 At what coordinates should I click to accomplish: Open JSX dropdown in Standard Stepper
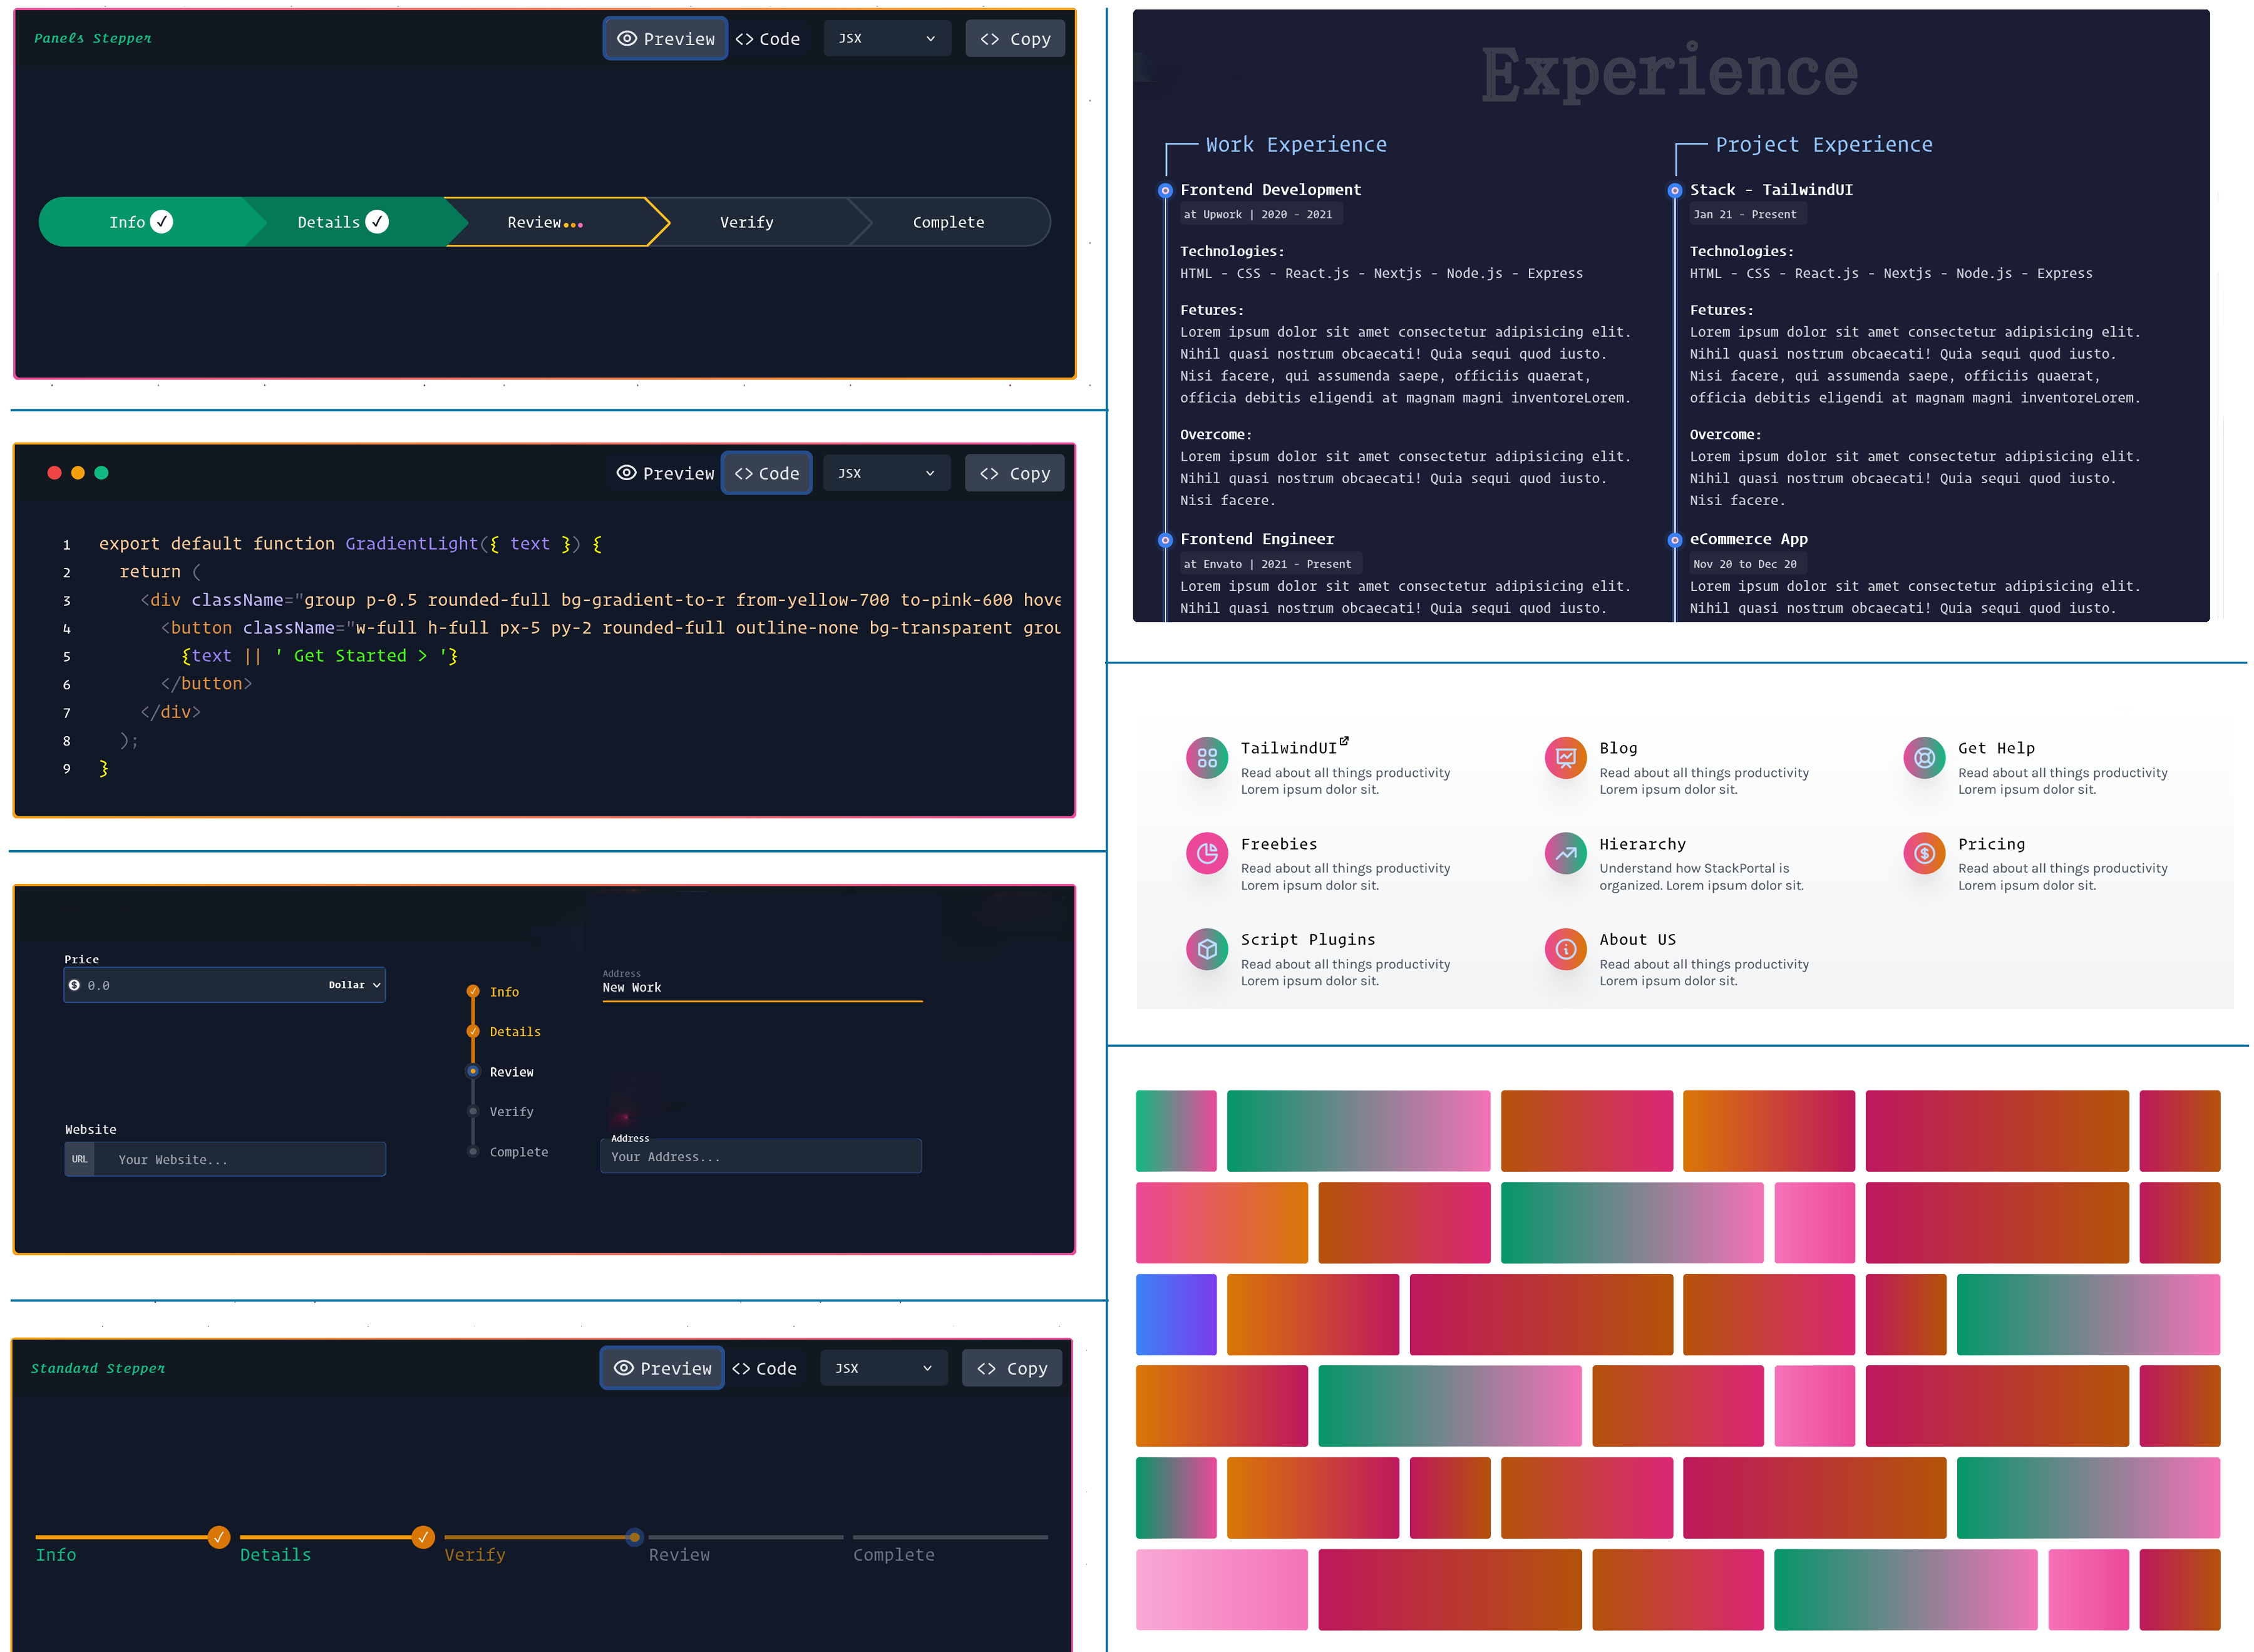(x=884, y=1368)
